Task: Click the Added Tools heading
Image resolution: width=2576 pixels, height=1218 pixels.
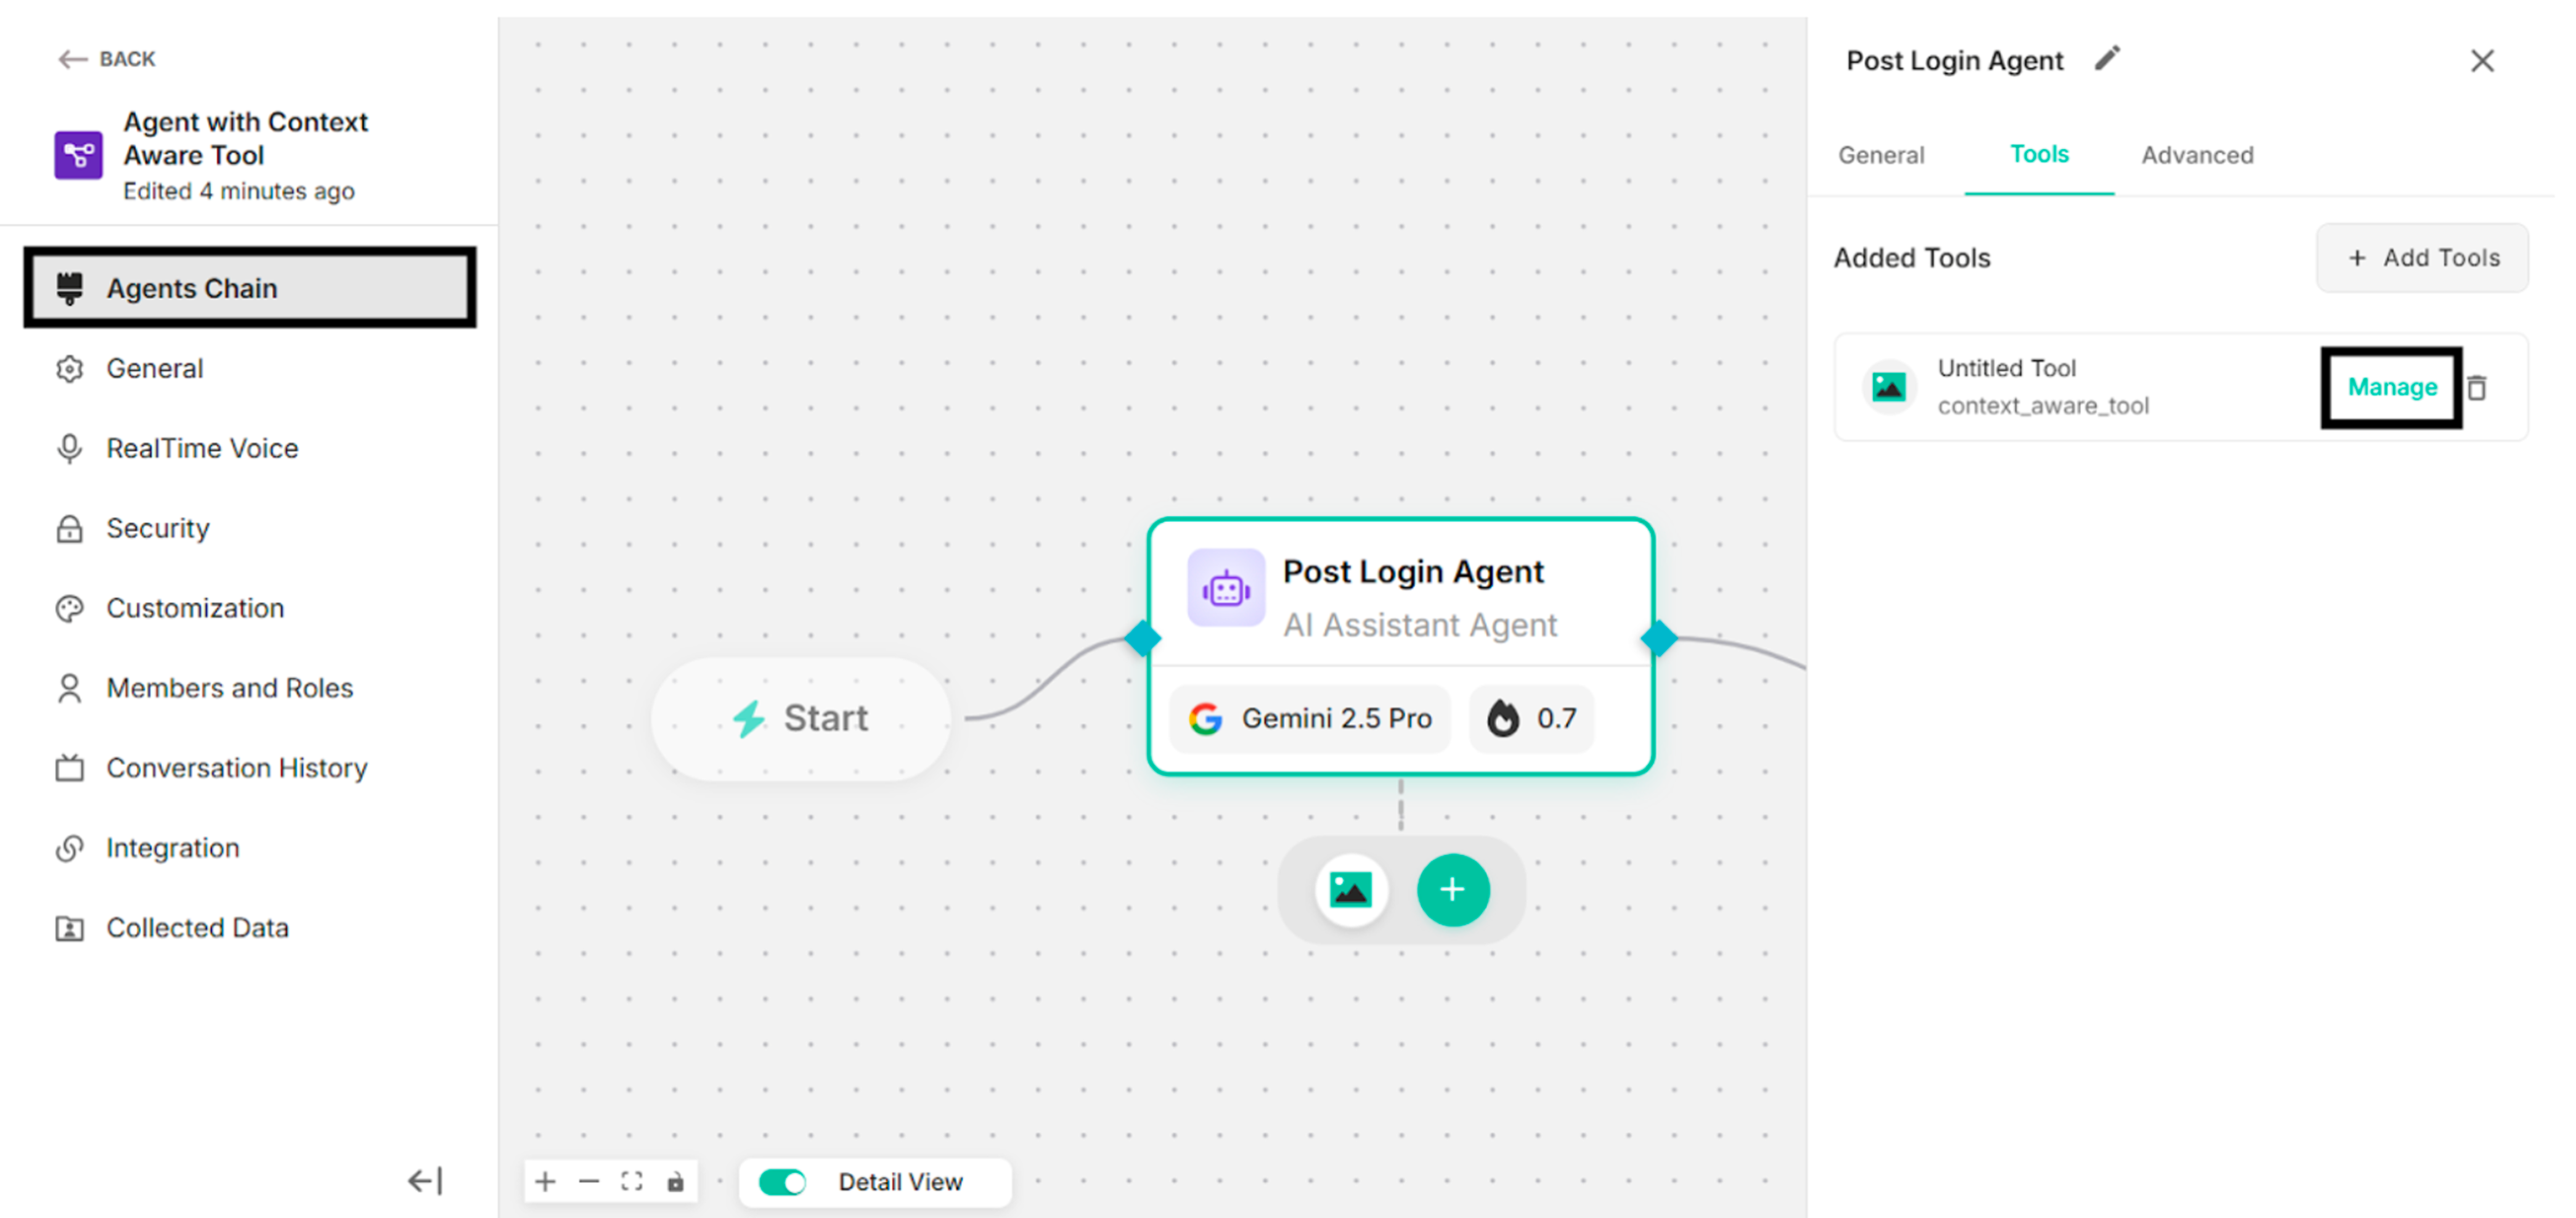Action: pyautogui.click(x=1912, y=258)
